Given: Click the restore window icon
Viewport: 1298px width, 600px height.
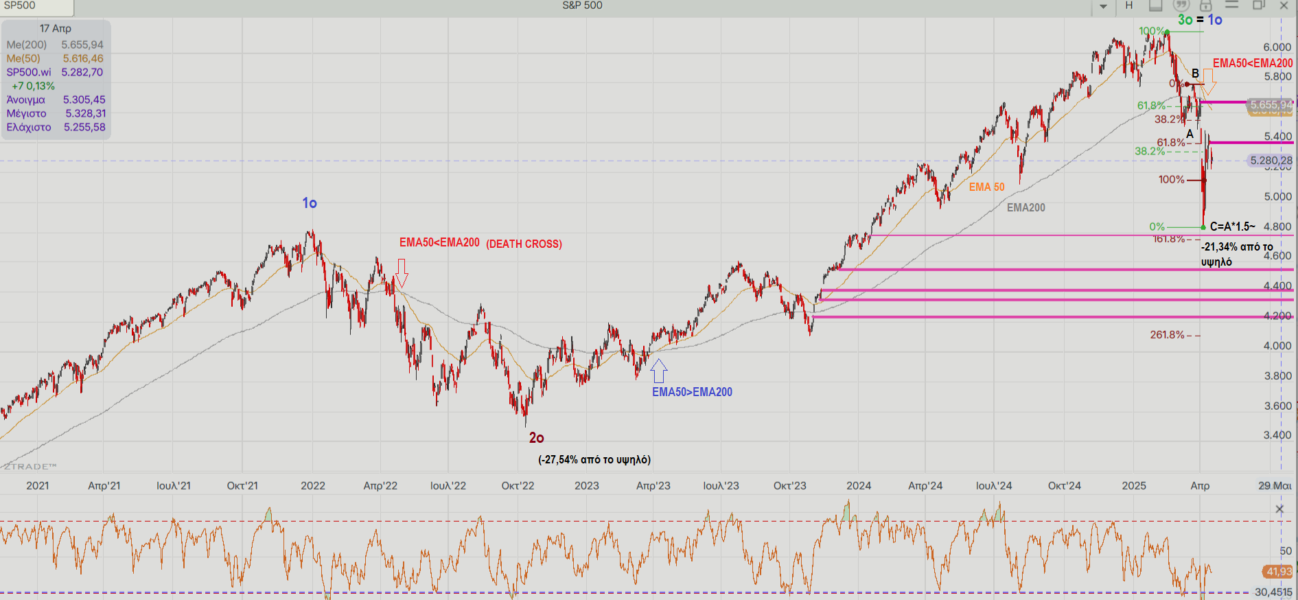Looking at the screenshot, I should click(1258, 5).
